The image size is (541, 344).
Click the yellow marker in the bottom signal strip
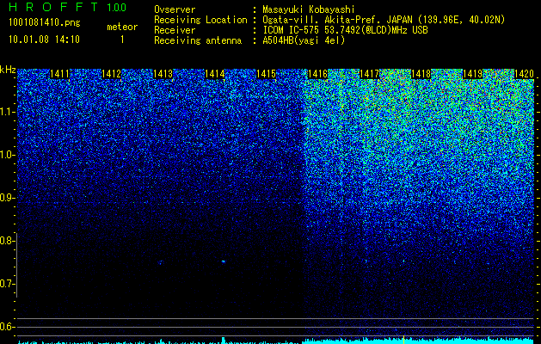point(403,340)
